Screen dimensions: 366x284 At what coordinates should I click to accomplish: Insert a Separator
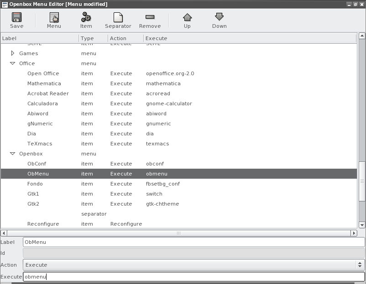point(118,20)
